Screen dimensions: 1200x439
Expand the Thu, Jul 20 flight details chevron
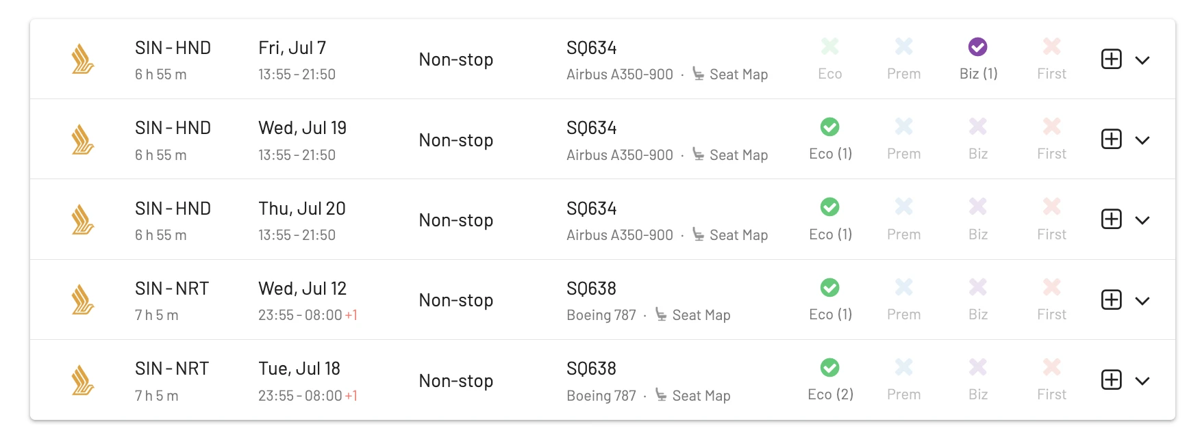1142,220
